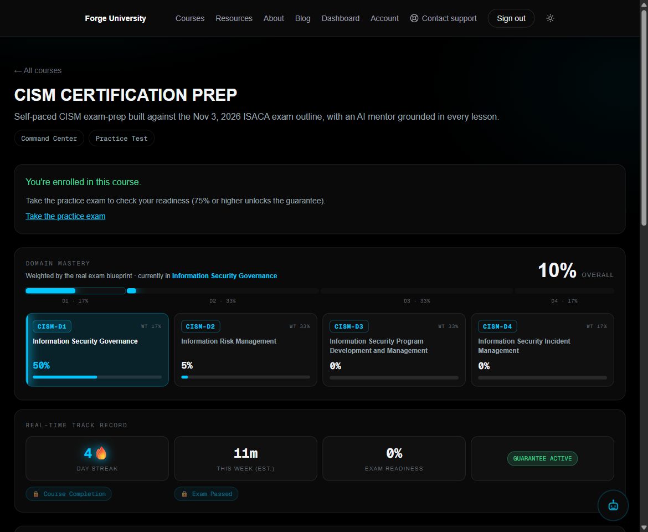The image size is (648, 532).
Task: Click the lock icon on Course Completion
Action: click(x=36, y=494)
